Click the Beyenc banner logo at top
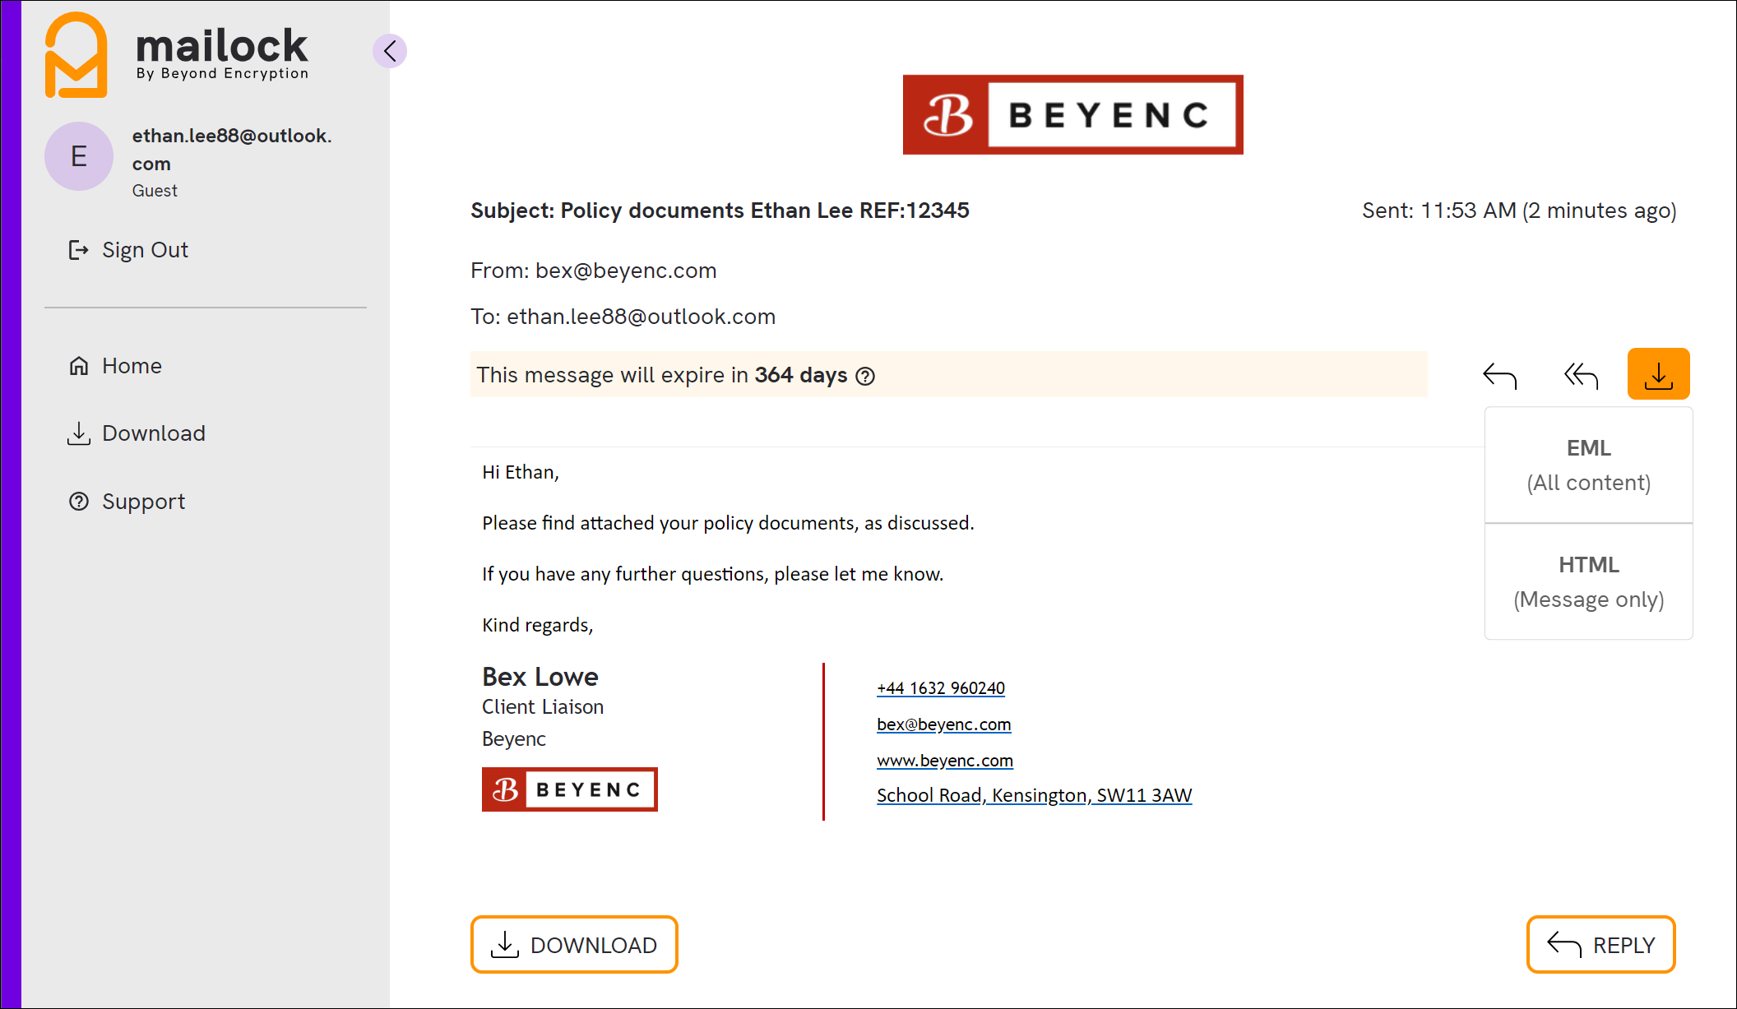 pyautogui.click(x=1073, y=115)
